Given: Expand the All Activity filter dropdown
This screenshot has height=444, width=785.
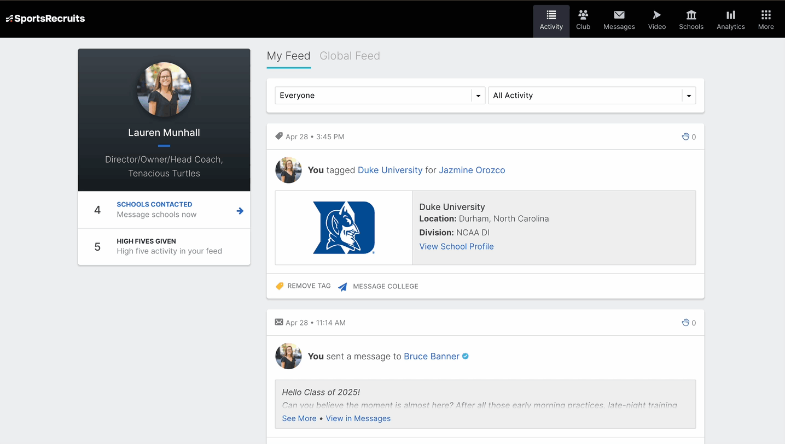Looking at the screenshot, I should pos(592,96).
